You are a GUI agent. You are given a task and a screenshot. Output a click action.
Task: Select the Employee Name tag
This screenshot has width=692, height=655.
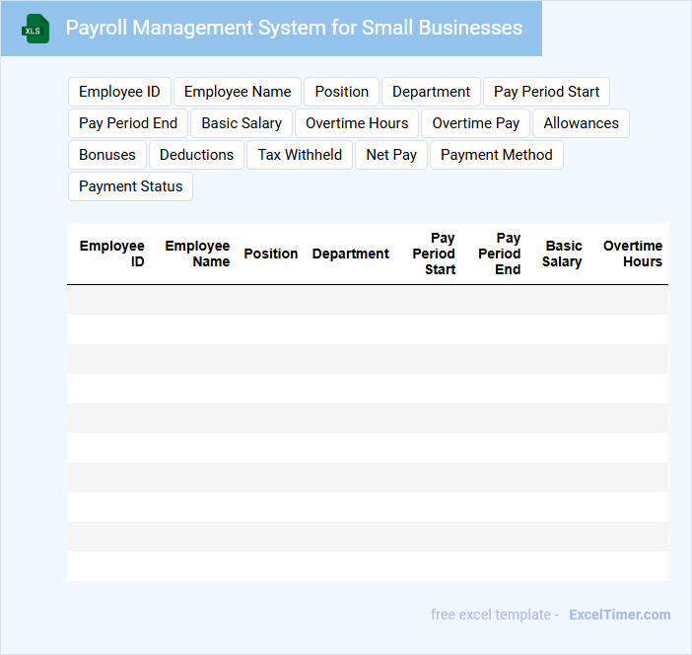click(x=238, y=92)
